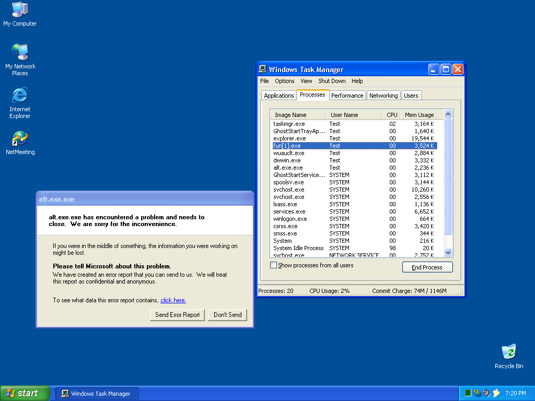Image resolution: width=535 pixels, height=401 pixels.
Task: Open the Shut Down menu
Action: (332, 81)
